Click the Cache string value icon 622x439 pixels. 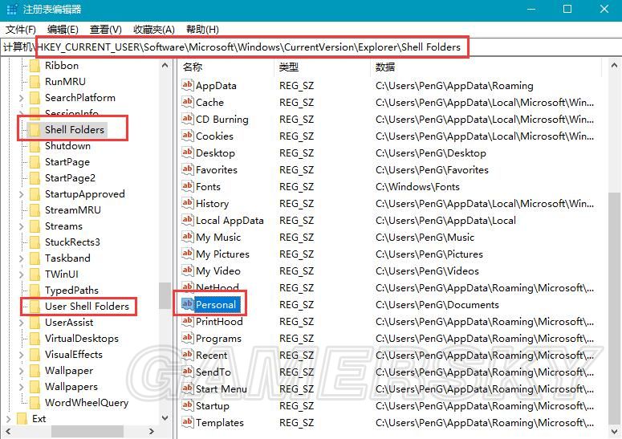(187, 102)
